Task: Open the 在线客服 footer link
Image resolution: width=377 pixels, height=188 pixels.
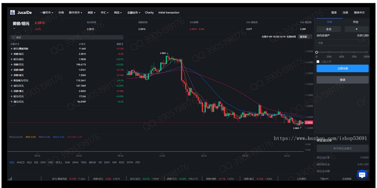Action: pyautogui.click(x=347, y=179)
